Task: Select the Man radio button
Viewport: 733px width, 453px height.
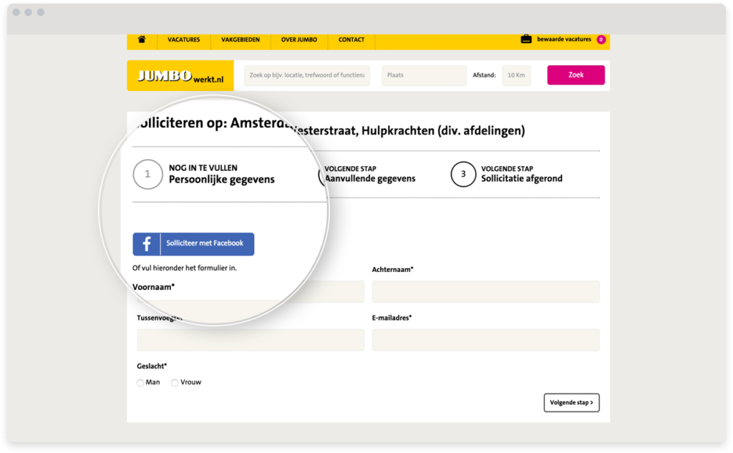Action: click(140, 383)
